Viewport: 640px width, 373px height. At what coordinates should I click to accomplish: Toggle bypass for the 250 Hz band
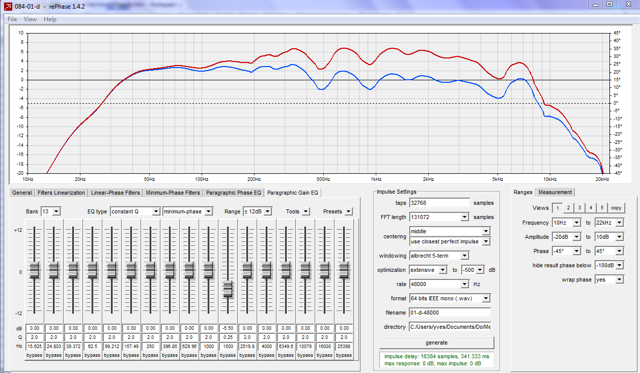[150, 355]
